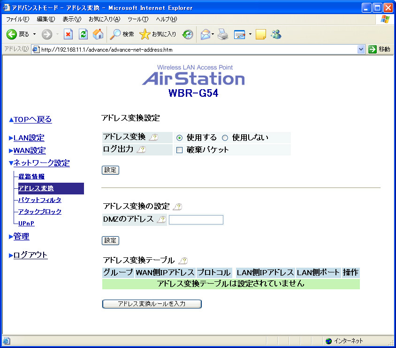Open the ツール(T) menu

pyautogui.click(x=137, y=19)
